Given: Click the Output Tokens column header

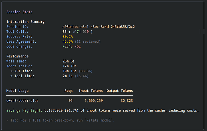Looking at the screenshot, I should (x=119, y=91).
